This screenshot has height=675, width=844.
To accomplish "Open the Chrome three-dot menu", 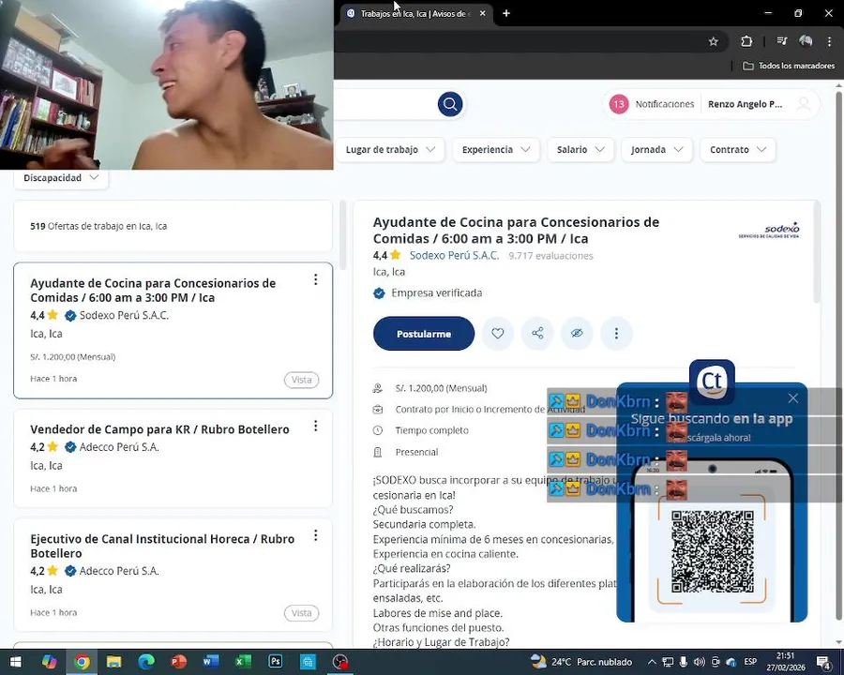I will tap(830, 41).
